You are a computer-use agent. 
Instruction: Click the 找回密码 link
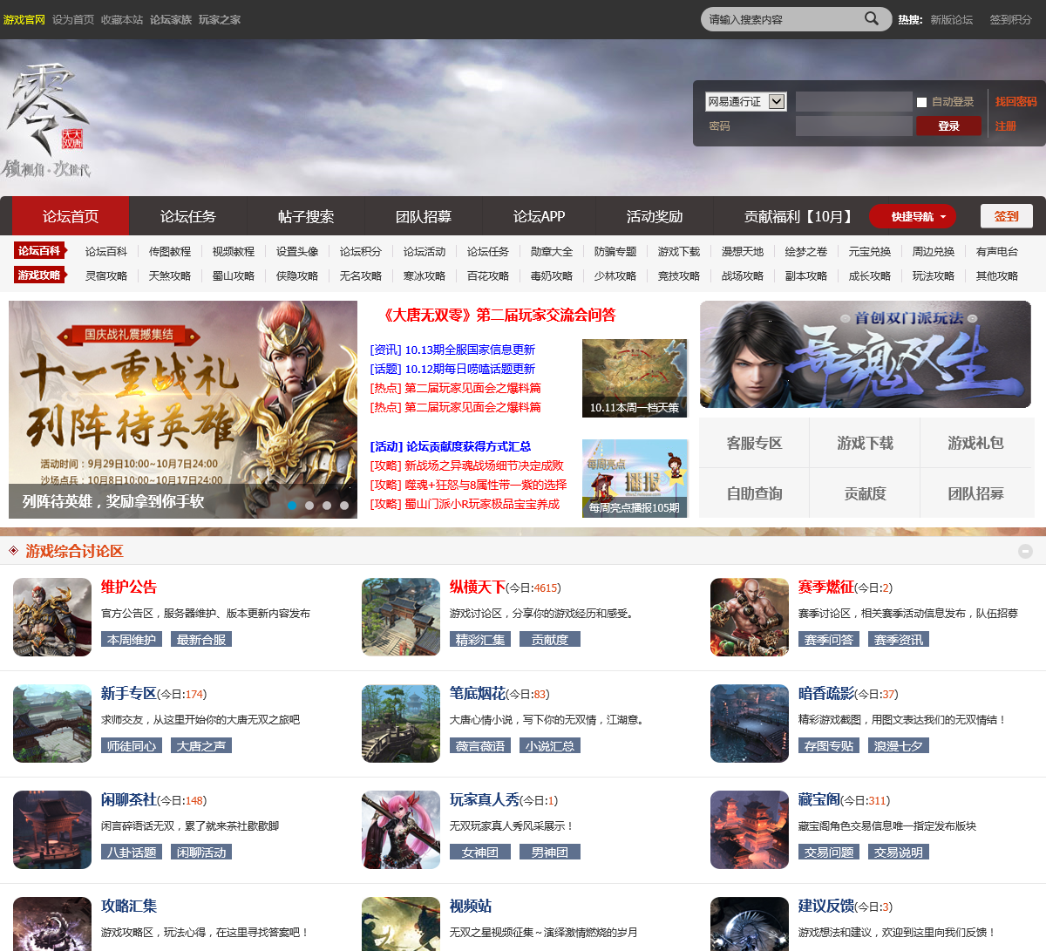pos(1016,102)
